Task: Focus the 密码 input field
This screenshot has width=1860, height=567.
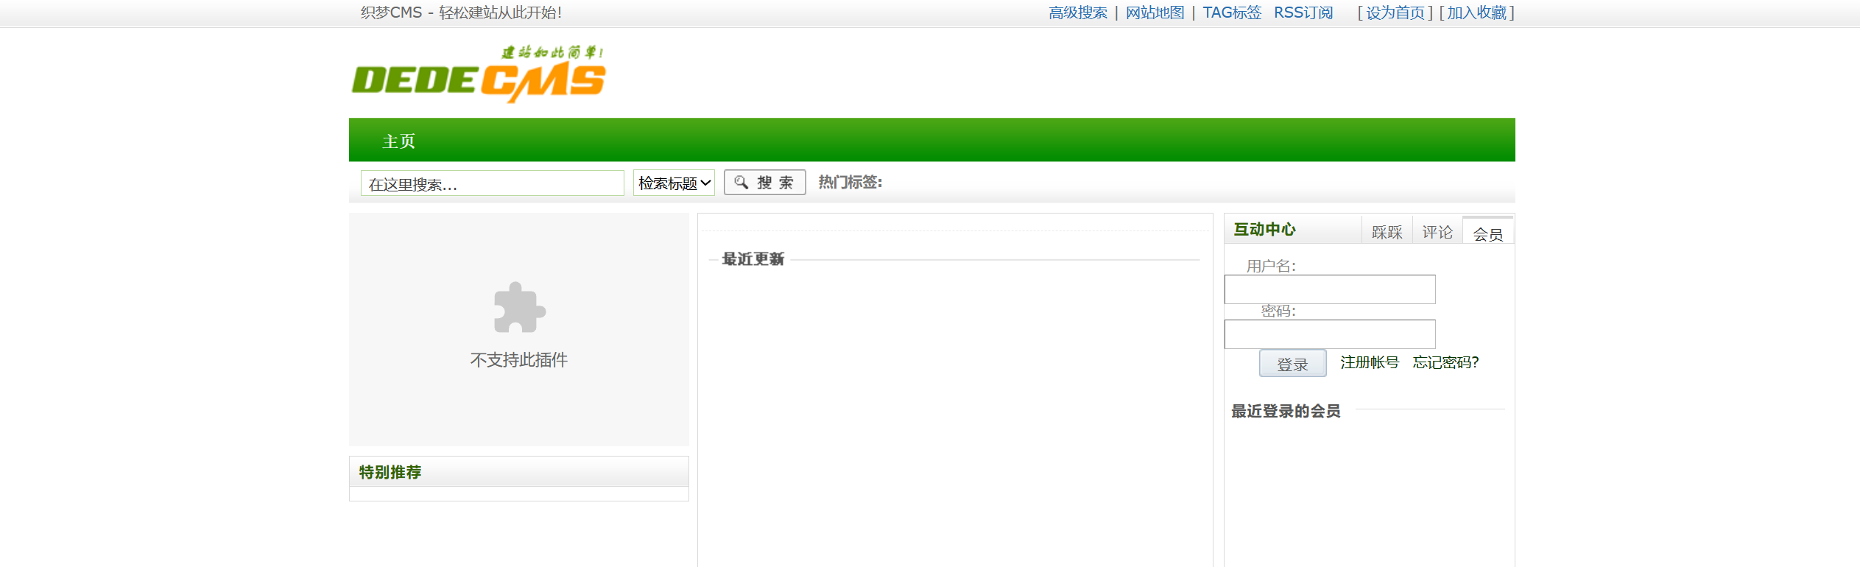Action: click(x=1330, y=334)
